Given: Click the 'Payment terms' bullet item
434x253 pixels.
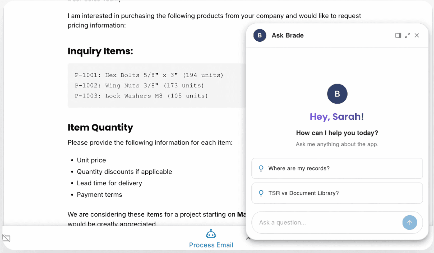Looking at the screenshot, I should (99, 195).
